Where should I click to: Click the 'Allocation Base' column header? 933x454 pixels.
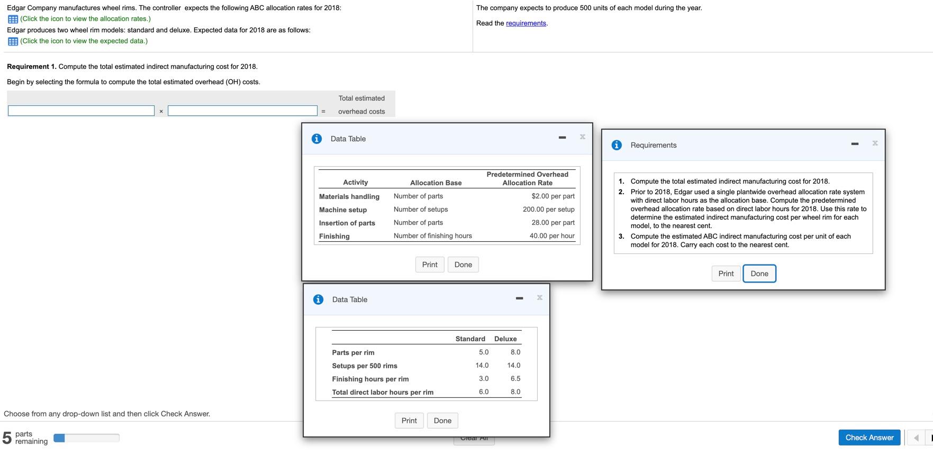point(436,183)
